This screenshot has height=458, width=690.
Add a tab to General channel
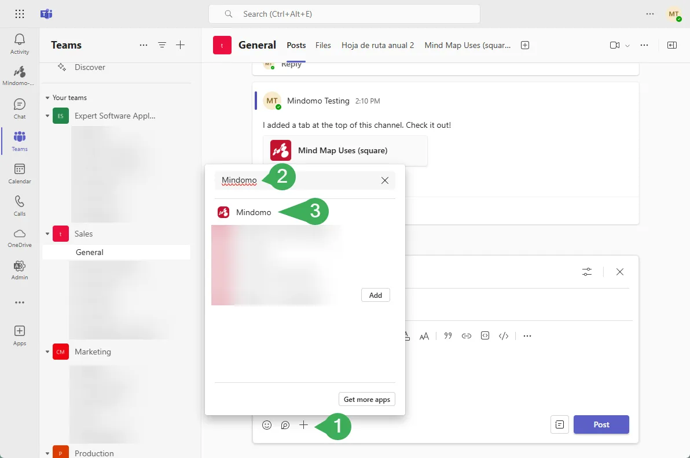(x=525, y=45)
